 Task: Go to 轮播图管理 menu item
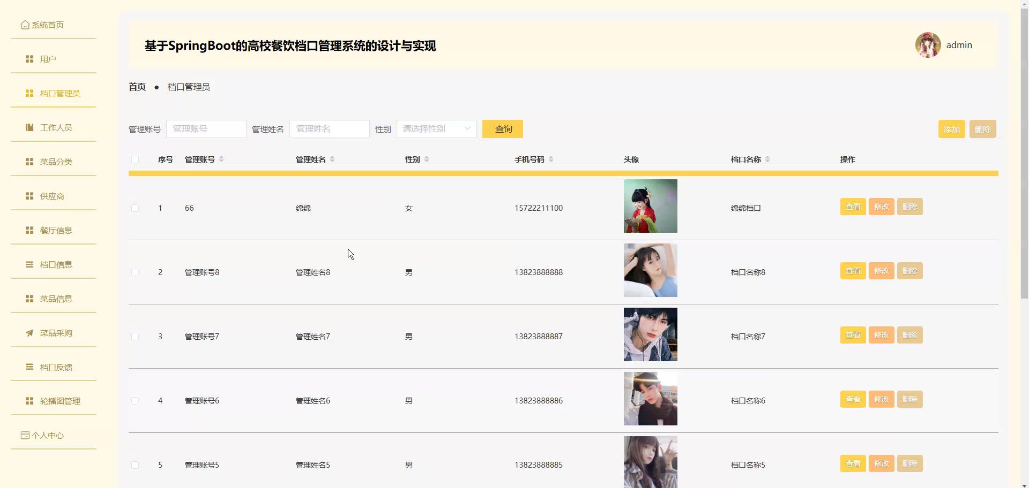point(59,401)
